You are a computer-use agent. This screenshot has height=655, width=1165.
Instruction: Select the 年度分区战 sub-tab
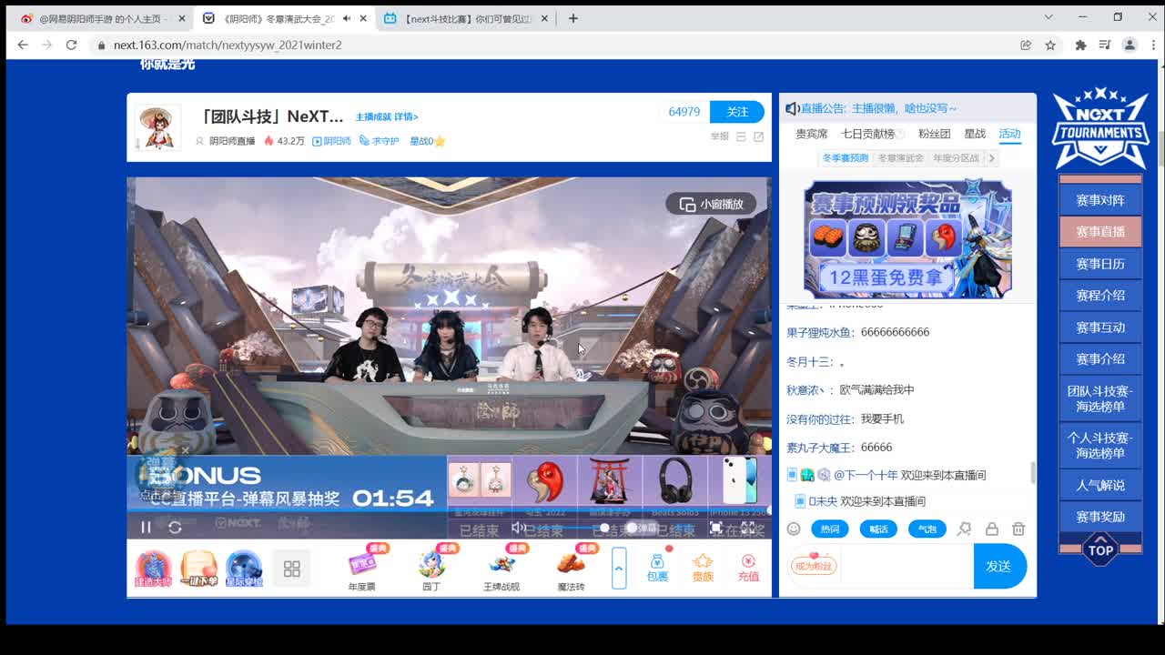pyautogui.click(x=957, y=158)
